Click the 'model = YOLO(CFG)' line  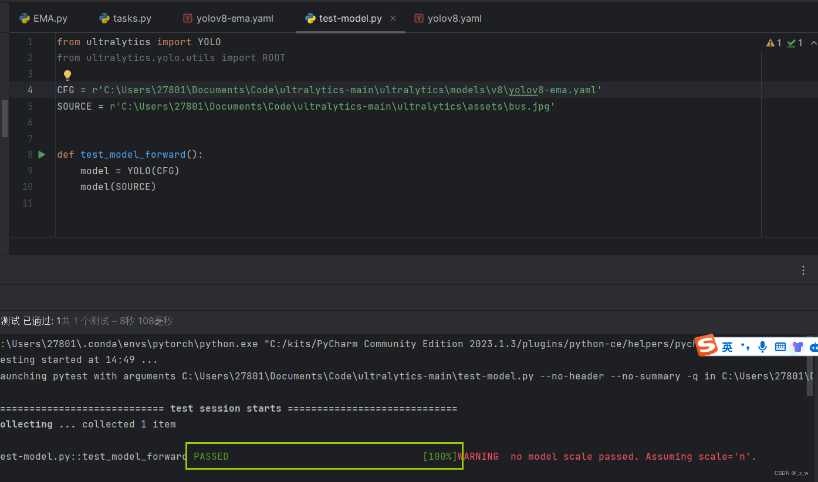pos(130,171)
